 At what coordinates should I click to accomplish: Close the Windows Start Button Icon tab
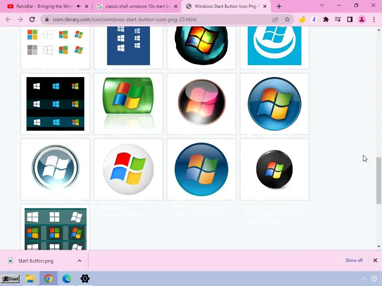265,7
